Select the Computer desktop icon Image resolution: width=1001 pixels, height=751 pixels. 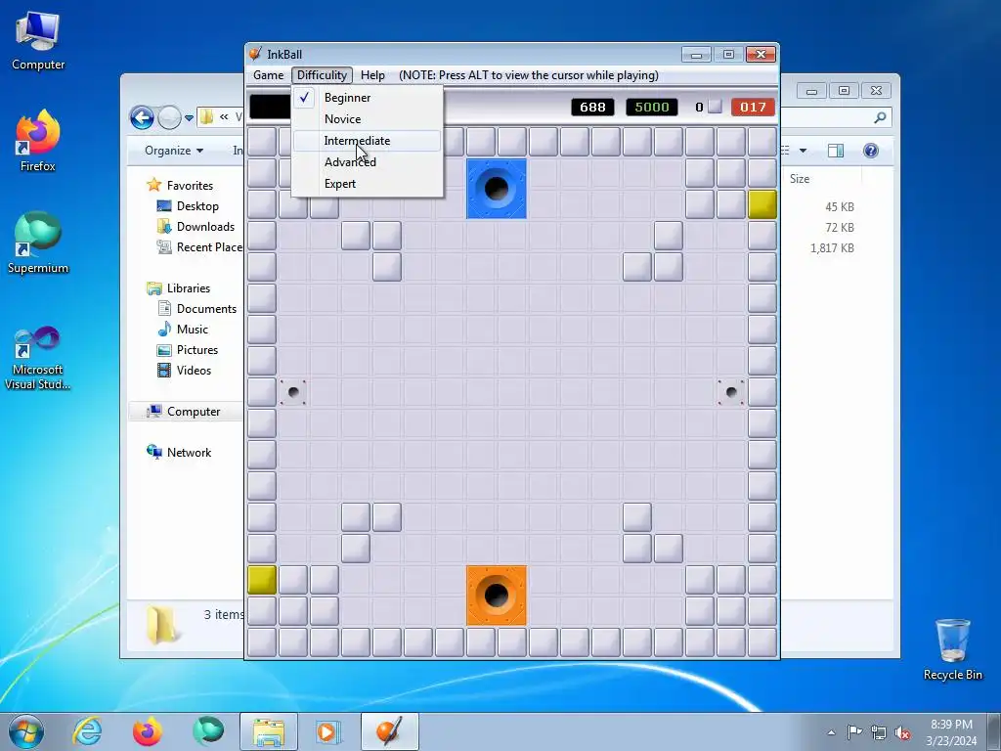pyautogui.click(x=38, y=41)
